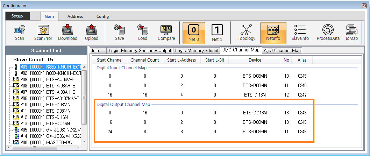Click the scanned list scroll down arrow
Image resolution: width=370 pixels, height=156 pixels.
pos(84,141)
